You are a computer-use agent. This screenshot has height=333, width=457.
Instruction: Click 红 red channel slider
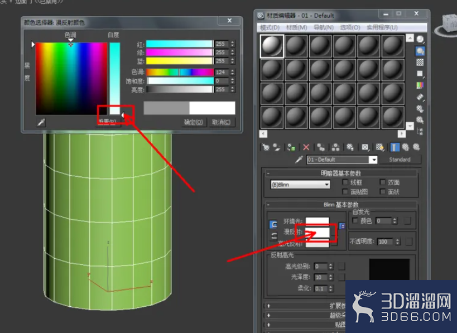tap(180, 44)
